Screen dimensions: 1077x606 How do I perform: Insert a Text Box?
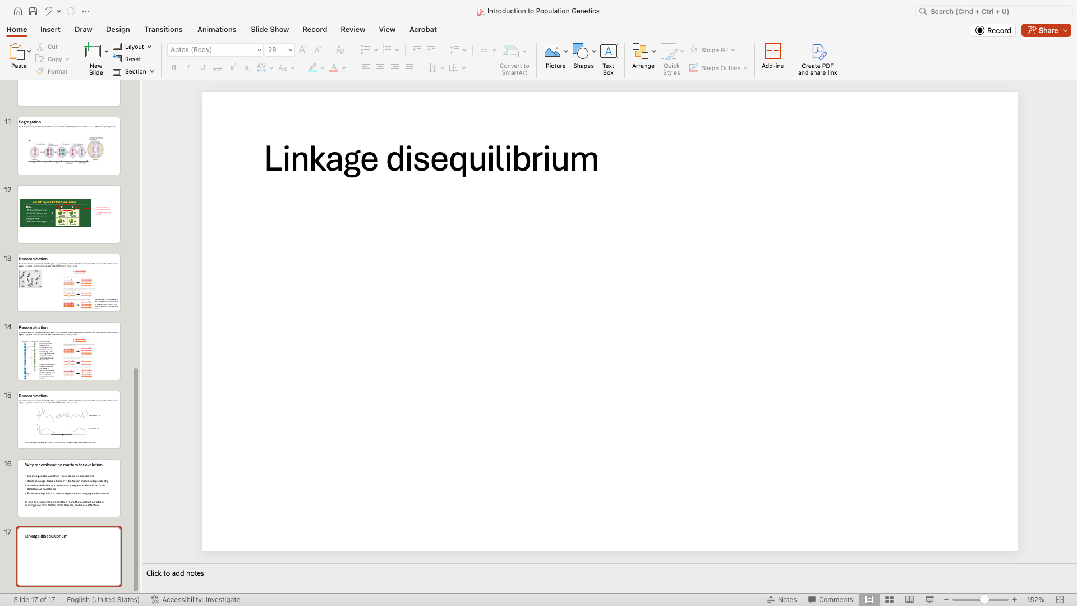tap(608, 58)
